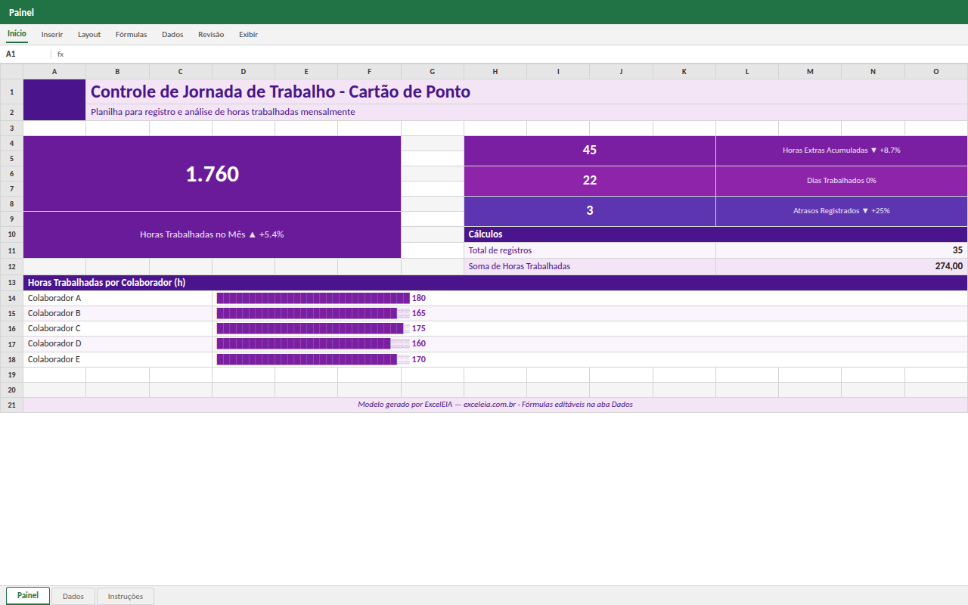The height and width of the screenshot is (605, 968).
Task: Select 'Horas Trabalhadas no Mês' label cell
Action: click(x=213, y=234)
